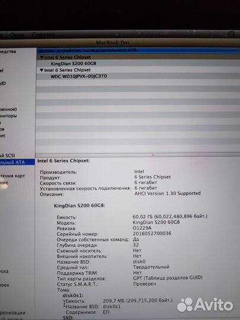The height and width of the screenshot is (320, 240).
Task: Click the volume BSD name value disk0s1
Action: tap(112, 306)
